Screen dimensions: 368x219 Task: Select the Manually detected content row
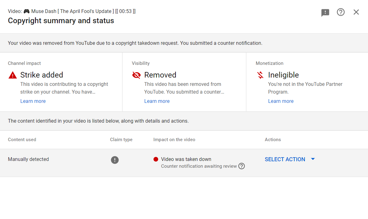(28, 159)
